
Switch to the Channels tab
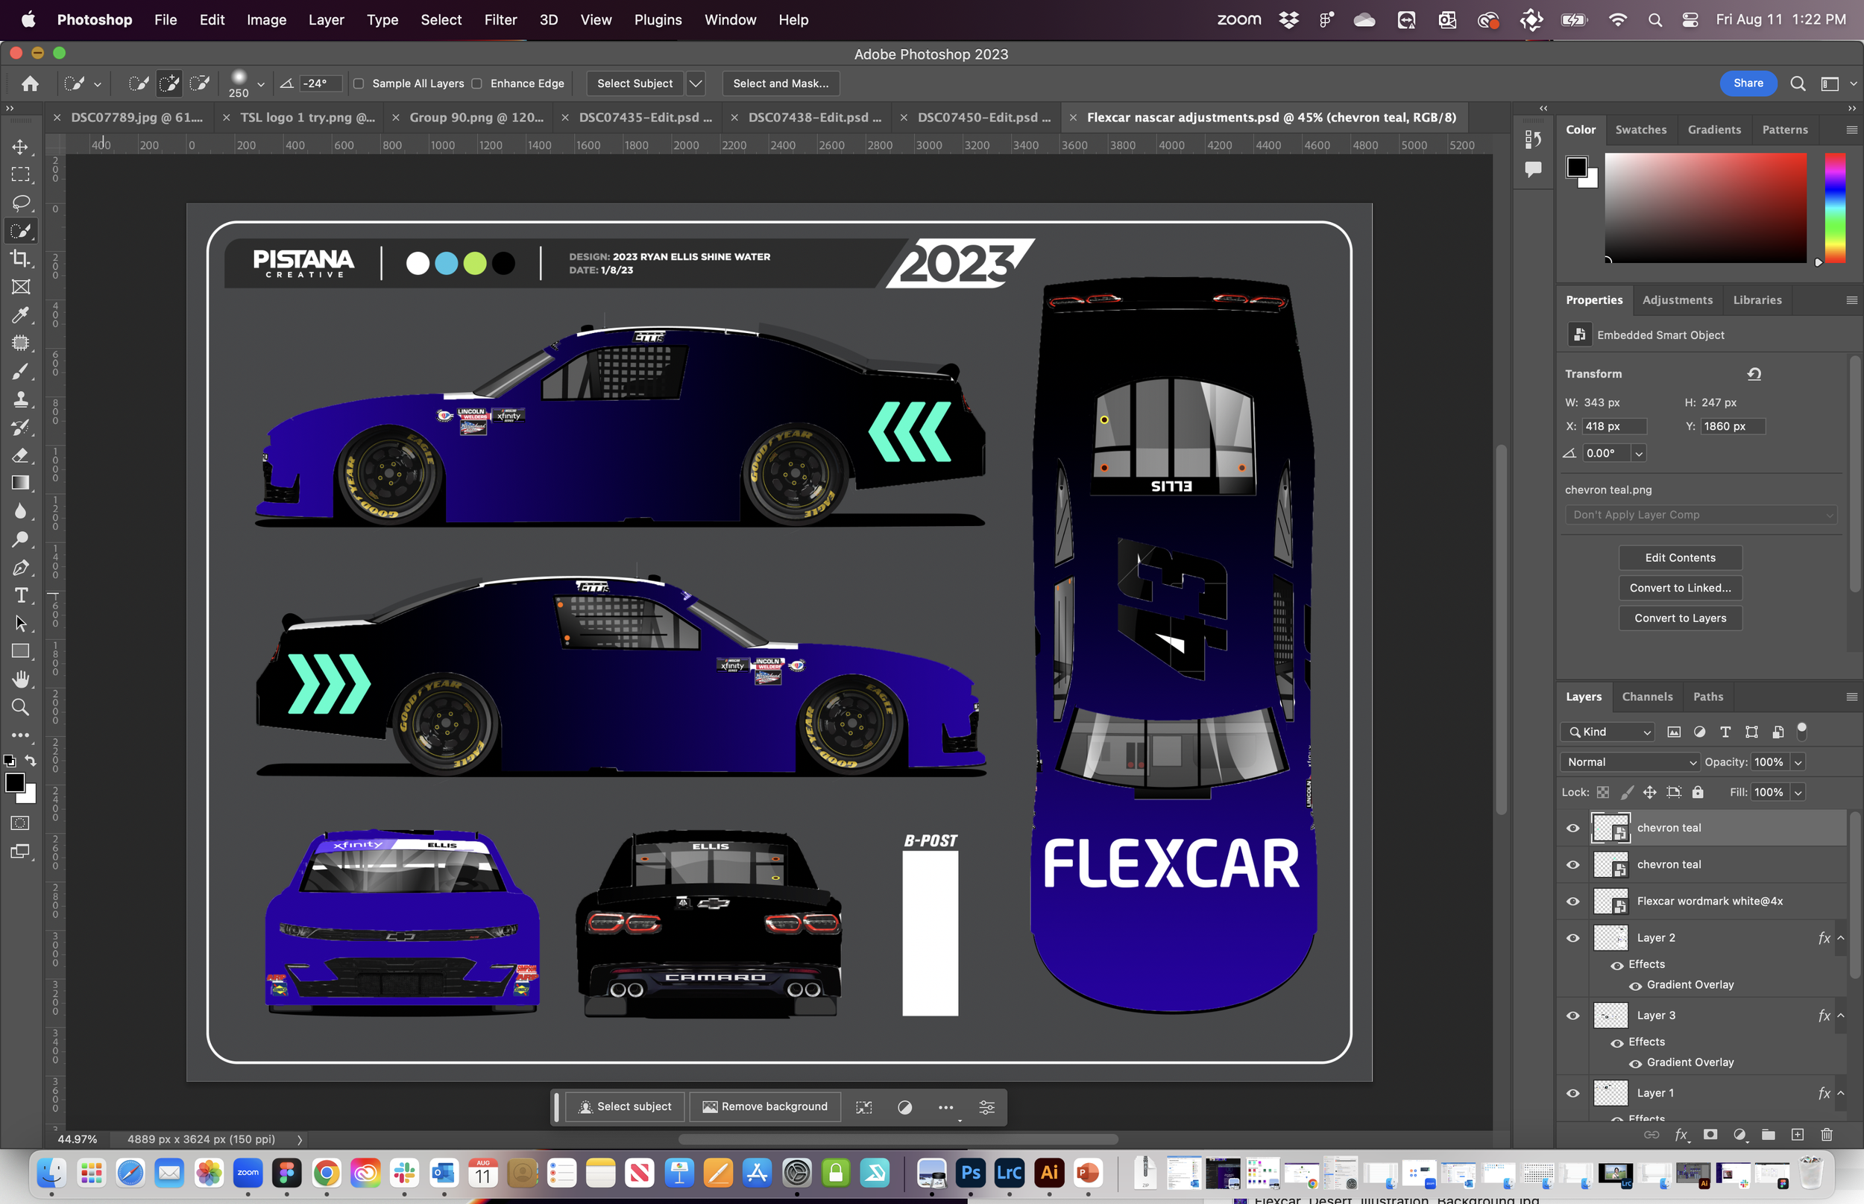tap(1646, 697)
